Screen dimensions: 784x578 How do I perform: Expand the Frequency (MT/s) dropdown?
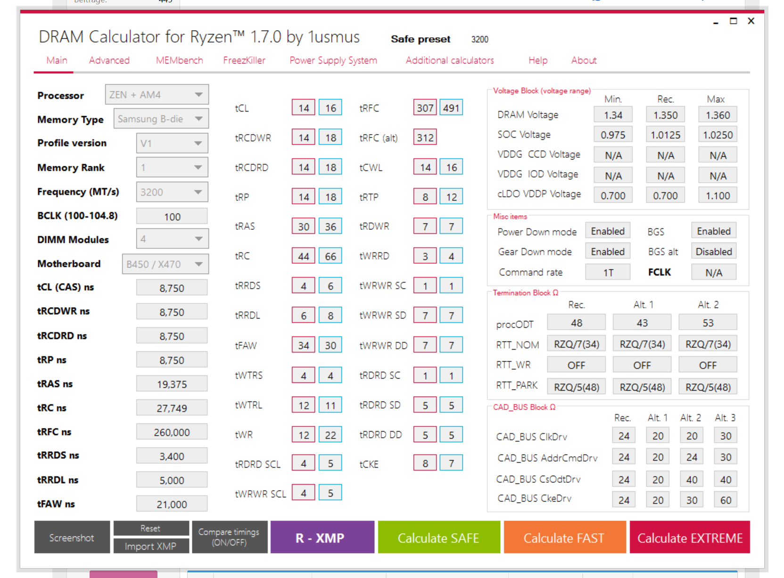click(172, 192)
